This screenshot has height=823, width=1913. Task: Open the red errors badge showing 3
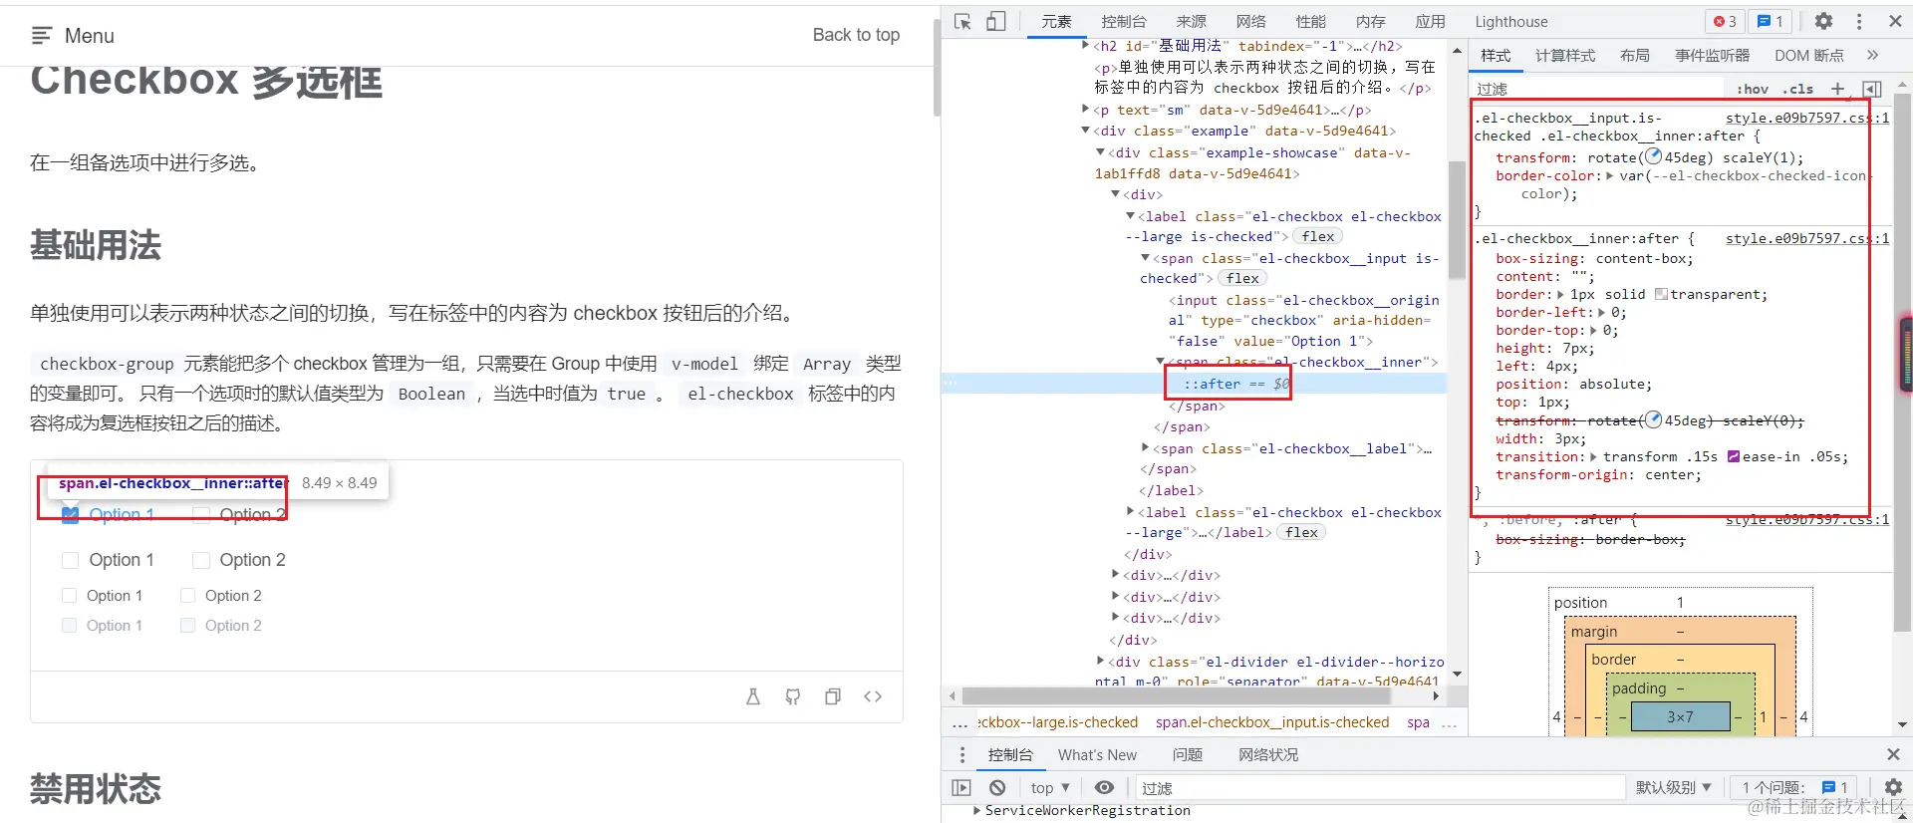1725,21
